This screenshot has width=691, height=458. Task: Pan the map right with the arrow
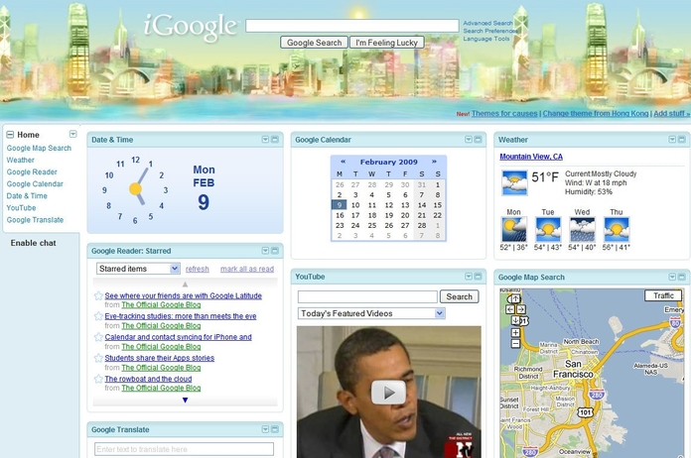point(521,309)
